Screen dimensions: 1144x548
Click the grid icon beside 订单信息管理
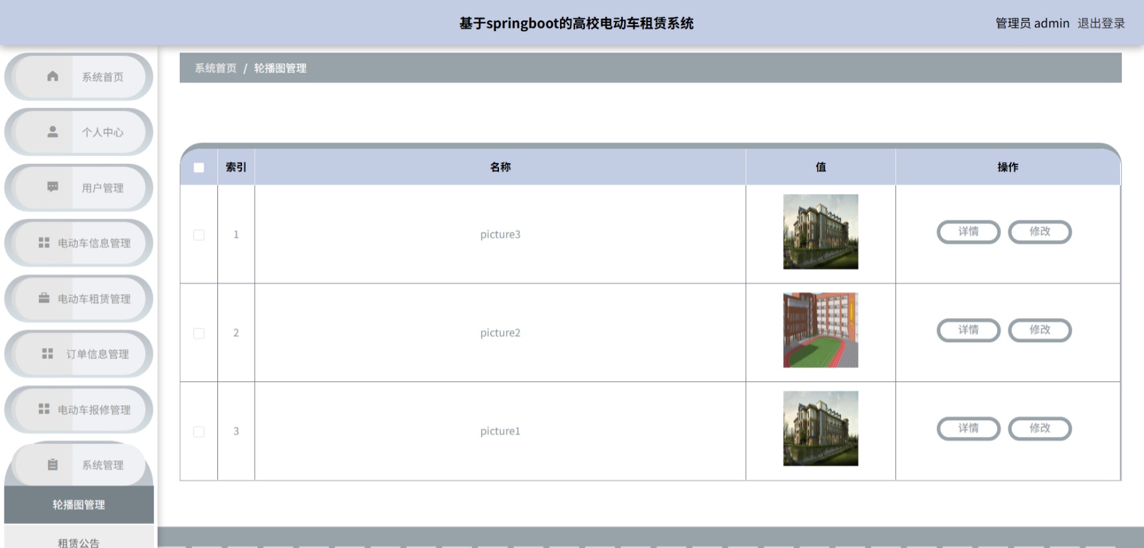point(47,353)
